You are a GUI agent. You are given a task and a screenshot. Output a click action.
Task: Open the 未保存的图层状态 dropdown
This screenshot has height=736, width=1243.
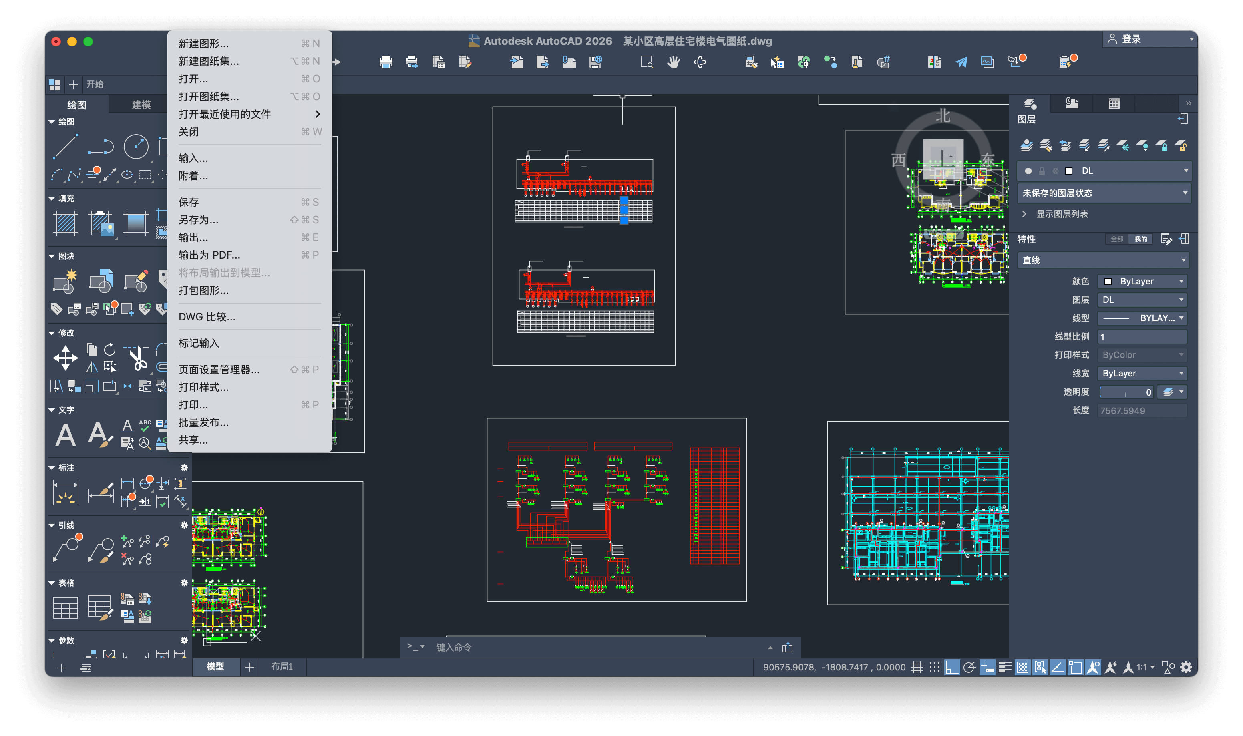pyautogui.click(x=1103, y=193)
